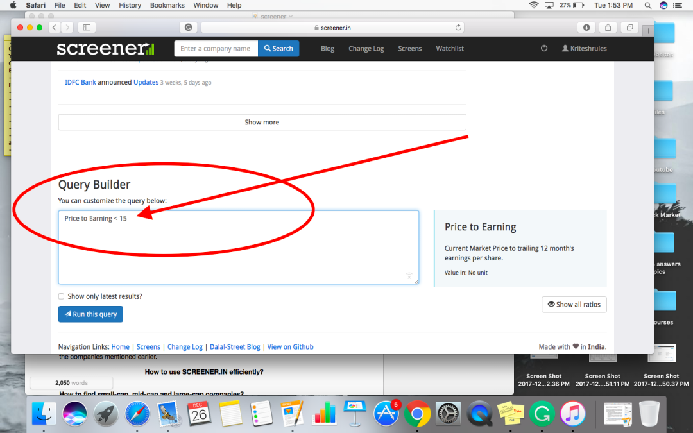Open the File menu
This screenshot has width=693, height=433.
pyautogui.click(x=60, y=5)
